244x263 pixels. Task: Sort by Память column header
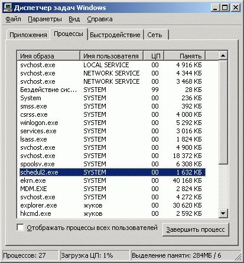tap(185, 56)
